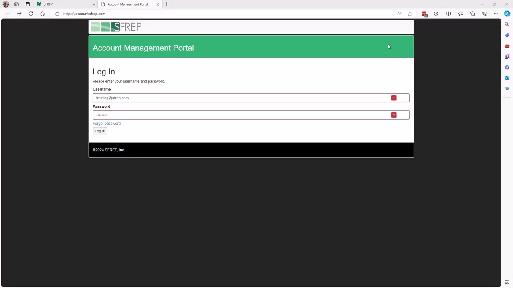Close the Account Management Portal tab
513x288 pixels.
158,4
